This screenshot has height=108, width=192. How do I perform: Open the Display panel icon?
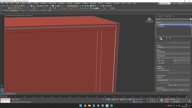pos(170,16)
